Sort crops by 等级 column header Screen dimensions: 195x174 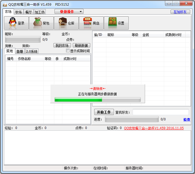(x=49, y=59)
